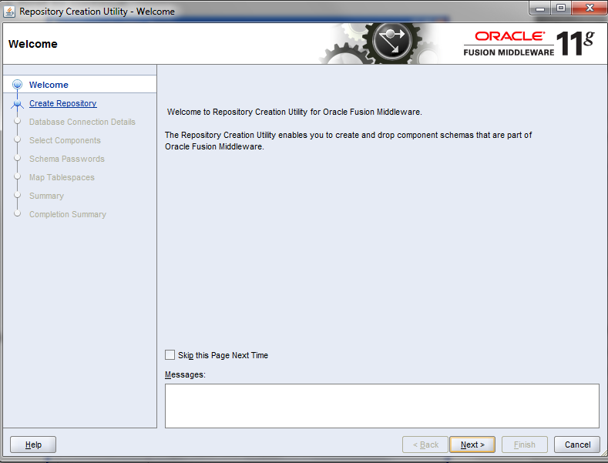Click the Oracle Fusion Middleware 11g logo
The image size is (608, 463).
tap(529, 43)
